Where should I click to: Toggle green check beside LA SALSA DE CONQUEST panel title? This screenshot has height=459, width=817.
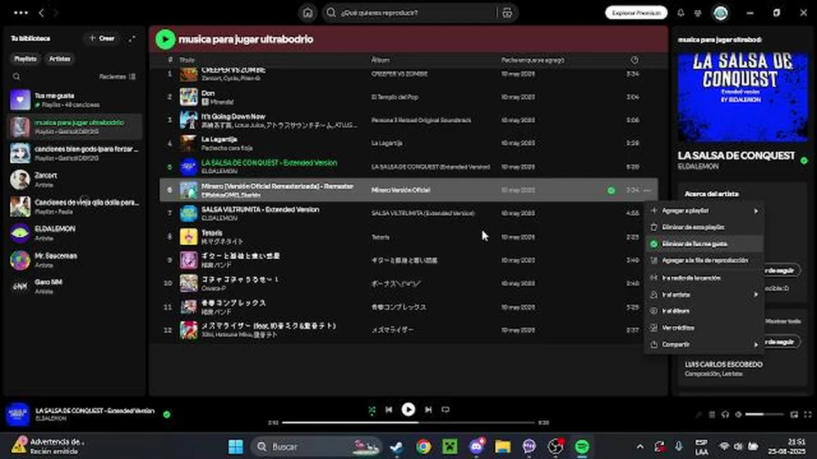(804, 161)
